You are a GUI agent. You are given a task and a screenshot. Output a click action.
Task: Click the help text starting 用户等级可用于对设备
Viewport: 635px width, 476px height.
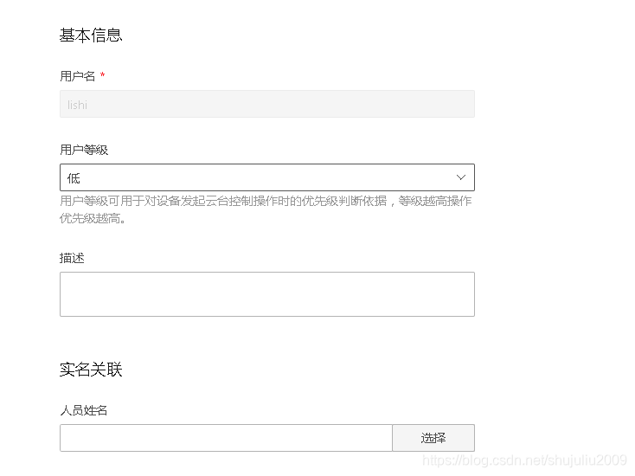(266, 209)
